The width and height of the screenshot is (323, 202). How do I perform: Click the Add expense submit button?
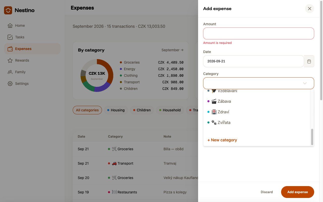coord(298,192)
